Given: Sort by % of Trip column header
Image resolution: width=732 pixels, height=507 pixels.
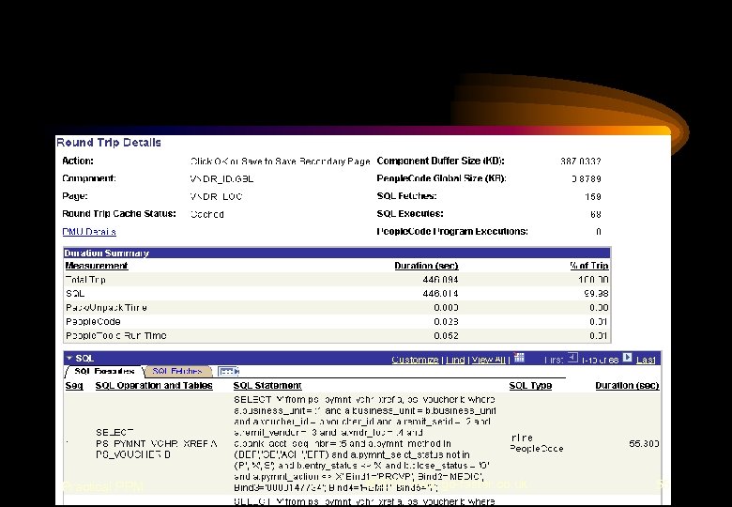Looking at the screenshot, I should [x=589, y=266].
